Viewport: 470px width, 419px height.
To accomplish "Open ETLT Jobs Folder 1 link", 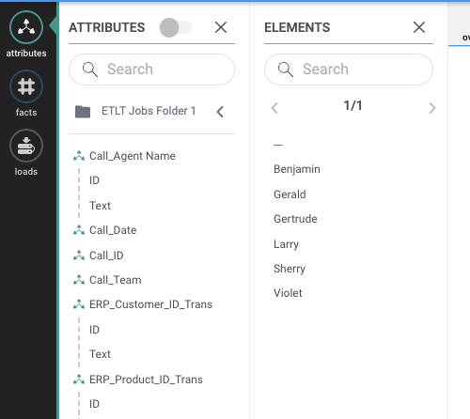I will (149, 111).
